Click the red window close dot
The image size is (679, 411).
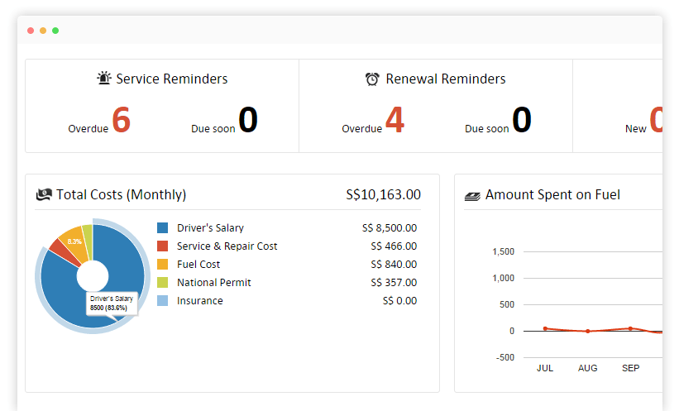[x=31, y=31]
